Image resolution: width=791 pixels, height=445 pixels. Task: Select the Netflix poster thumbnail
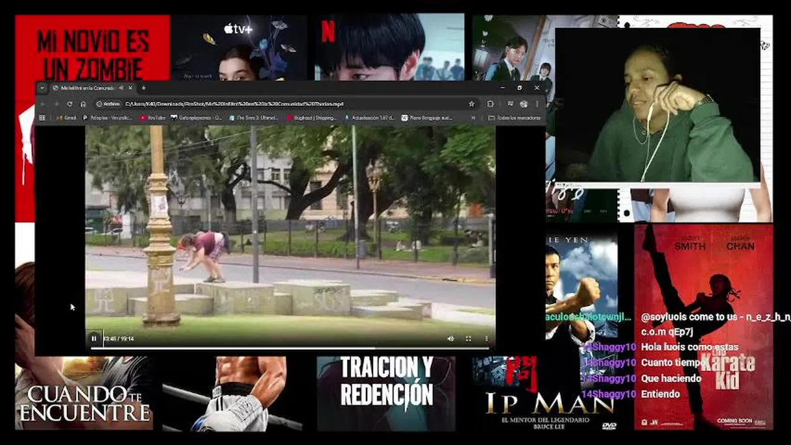(389, 48)
